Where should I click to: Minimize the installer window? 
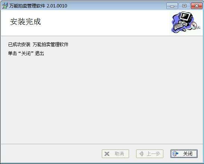coord(172,6)
